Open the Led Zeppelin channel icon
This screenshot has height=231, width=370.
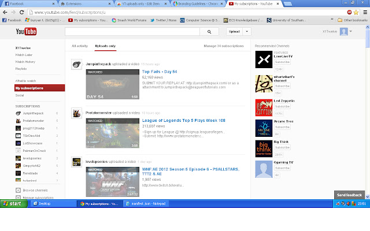click(263, 107)
